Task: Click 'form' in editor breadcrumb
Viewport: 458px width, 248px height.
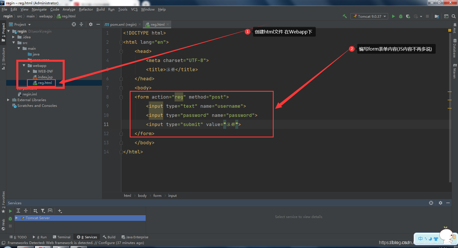Action: pyautogui.click(x=157, y=195)
